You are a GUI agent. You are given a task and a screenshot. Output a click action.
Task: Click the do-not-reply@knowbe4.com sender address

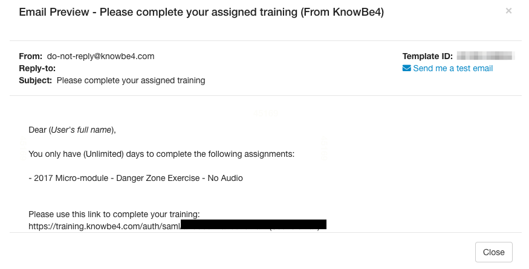tap(100, 56)
